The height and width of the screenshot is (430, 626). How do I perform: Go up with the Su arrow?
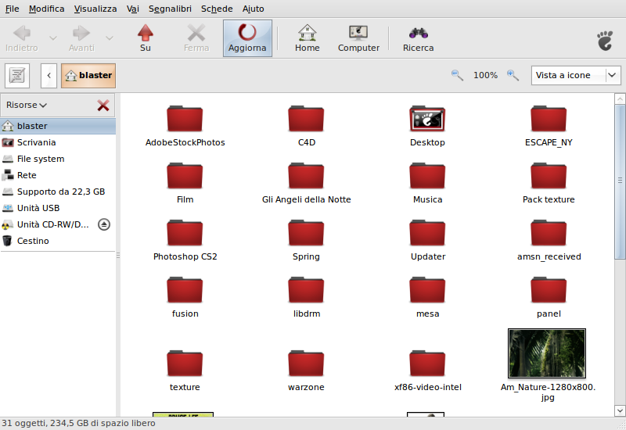point(146,38)
